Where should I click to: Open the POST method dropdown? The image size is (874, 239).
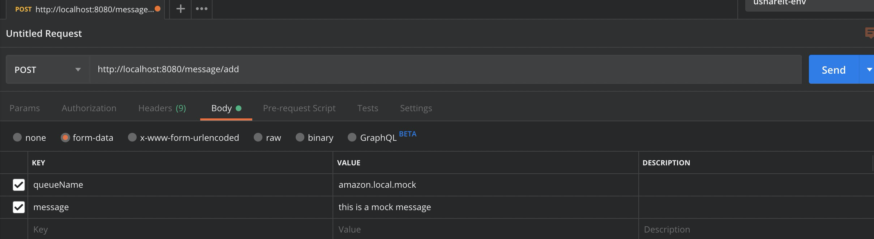48,70
